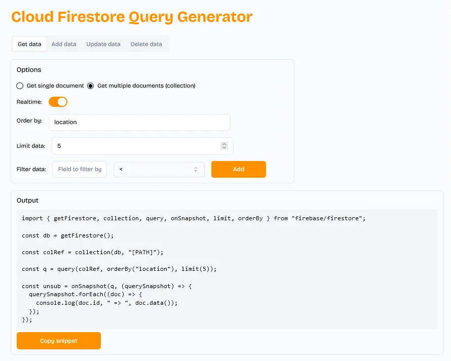This screenshot has height=361, width=451.
Task: Choose the Get single document option
Action: pyautogui.click(x=20, y=86)
